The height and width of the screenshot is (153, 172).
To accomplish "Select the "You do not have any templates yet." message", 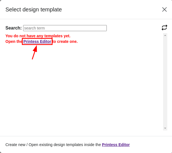I will coord(38,36).
